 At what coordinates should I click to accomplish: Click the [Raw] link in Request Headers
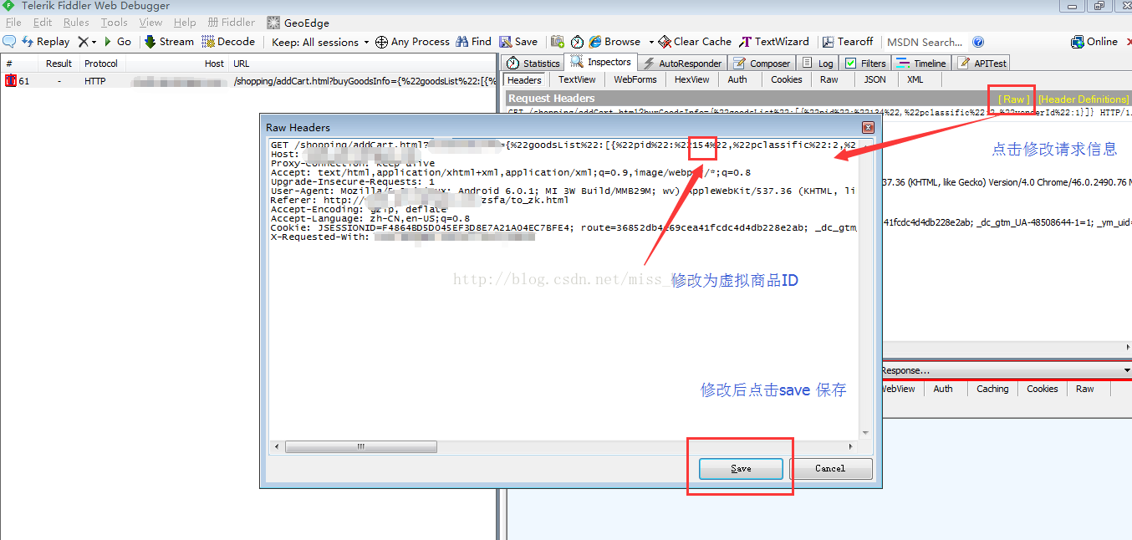point(1013,99)
